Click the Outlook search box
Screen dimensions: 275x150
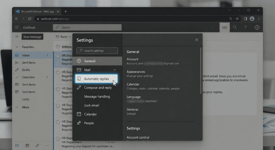(x=87, y=27)
